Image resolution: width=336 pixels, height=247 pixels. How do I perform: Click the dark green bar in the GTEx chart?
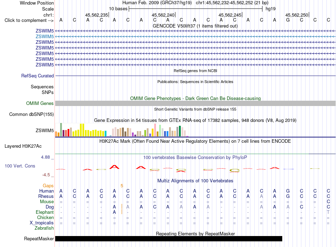click(180, 131)
